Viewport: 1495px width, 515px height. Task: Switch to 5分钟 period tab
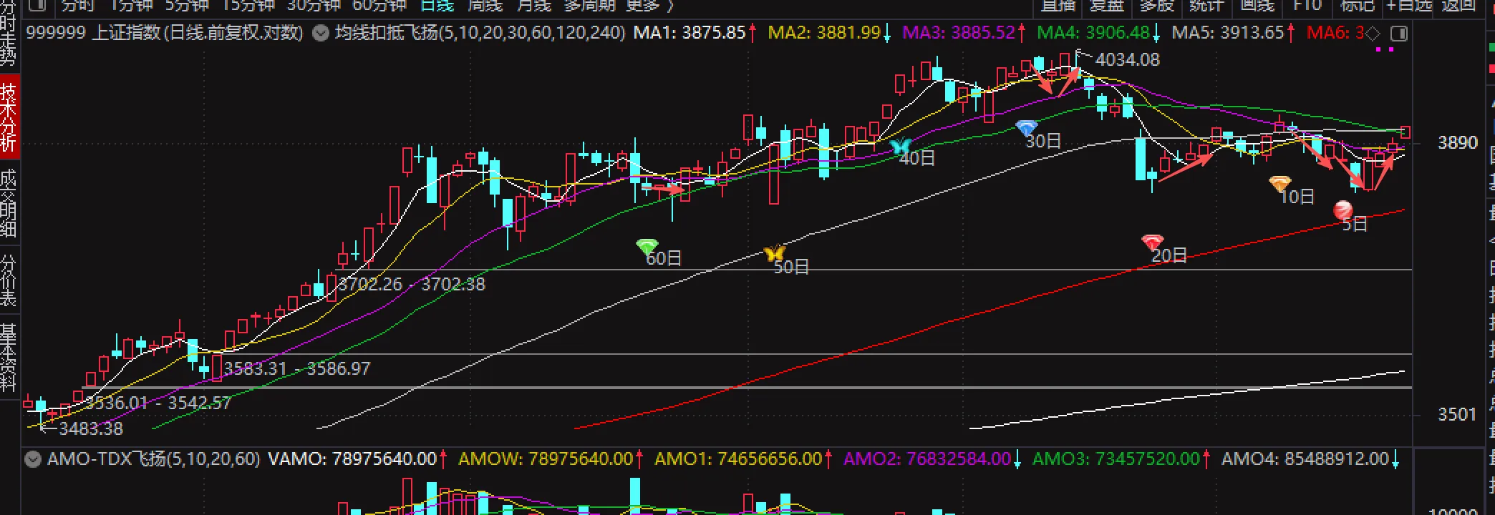point(187,6)
